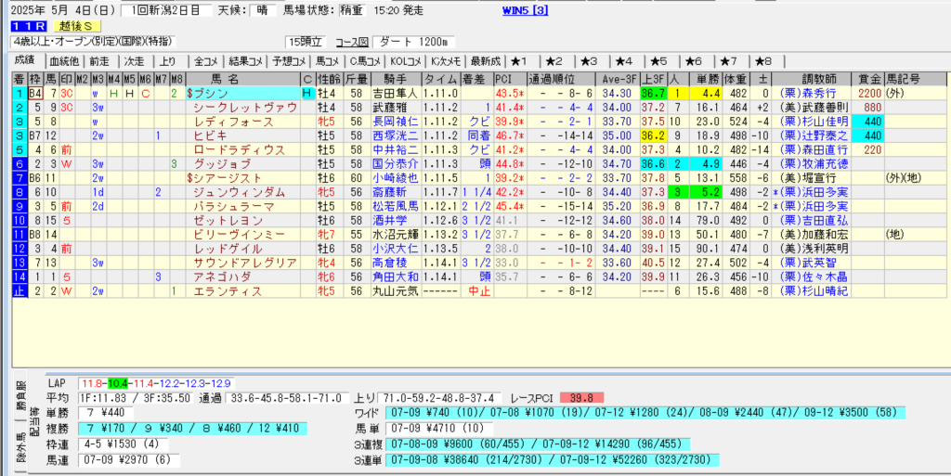This screenshot has width=951, height=476.
Task: Select horse エランティス
Action: 228,291
